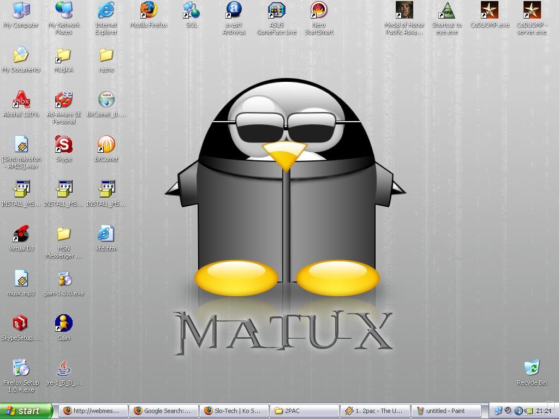This screenshot has width=559, height=419.
Task: Select the gaim-1.3.0.exe installer
Action: click(x=64, y=283)
